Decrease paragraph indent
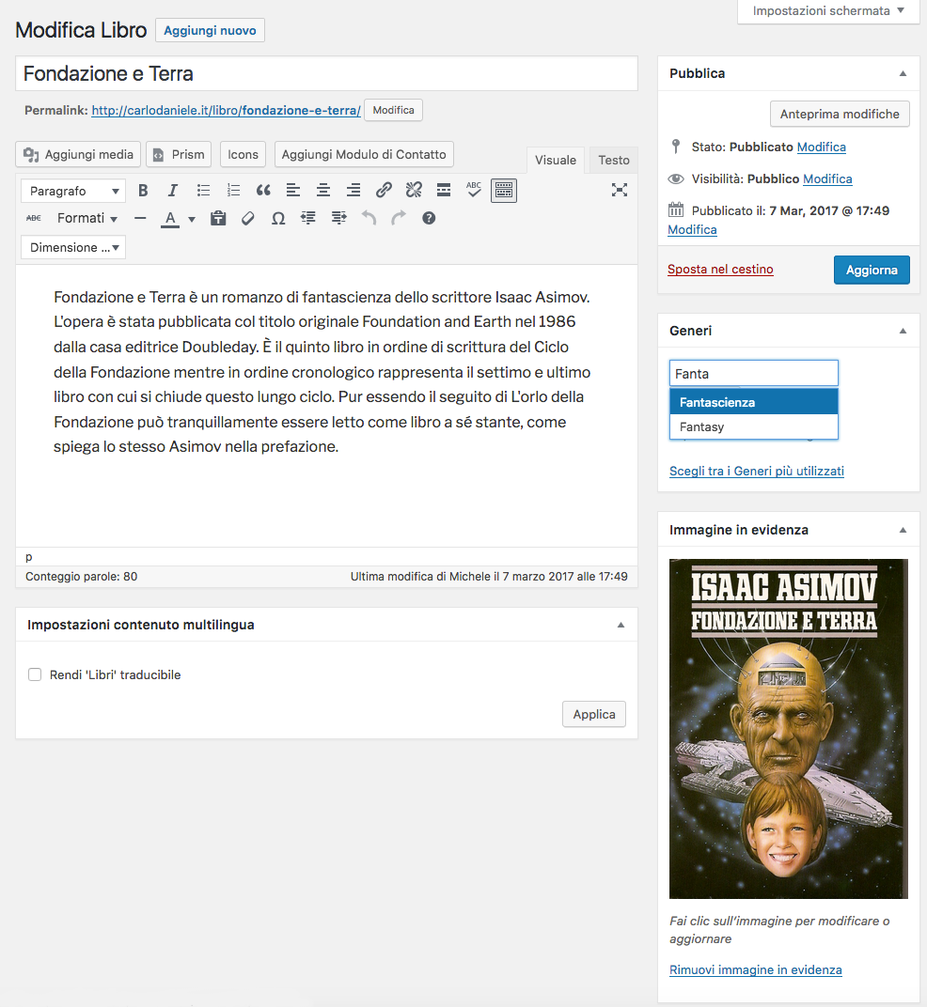This screenshot has height=1007, width=927. (x=308, y=219)
